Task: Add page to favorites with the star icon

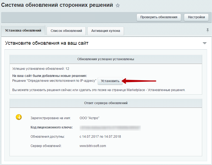Action: pyautogui.click(x=118, y=5)
